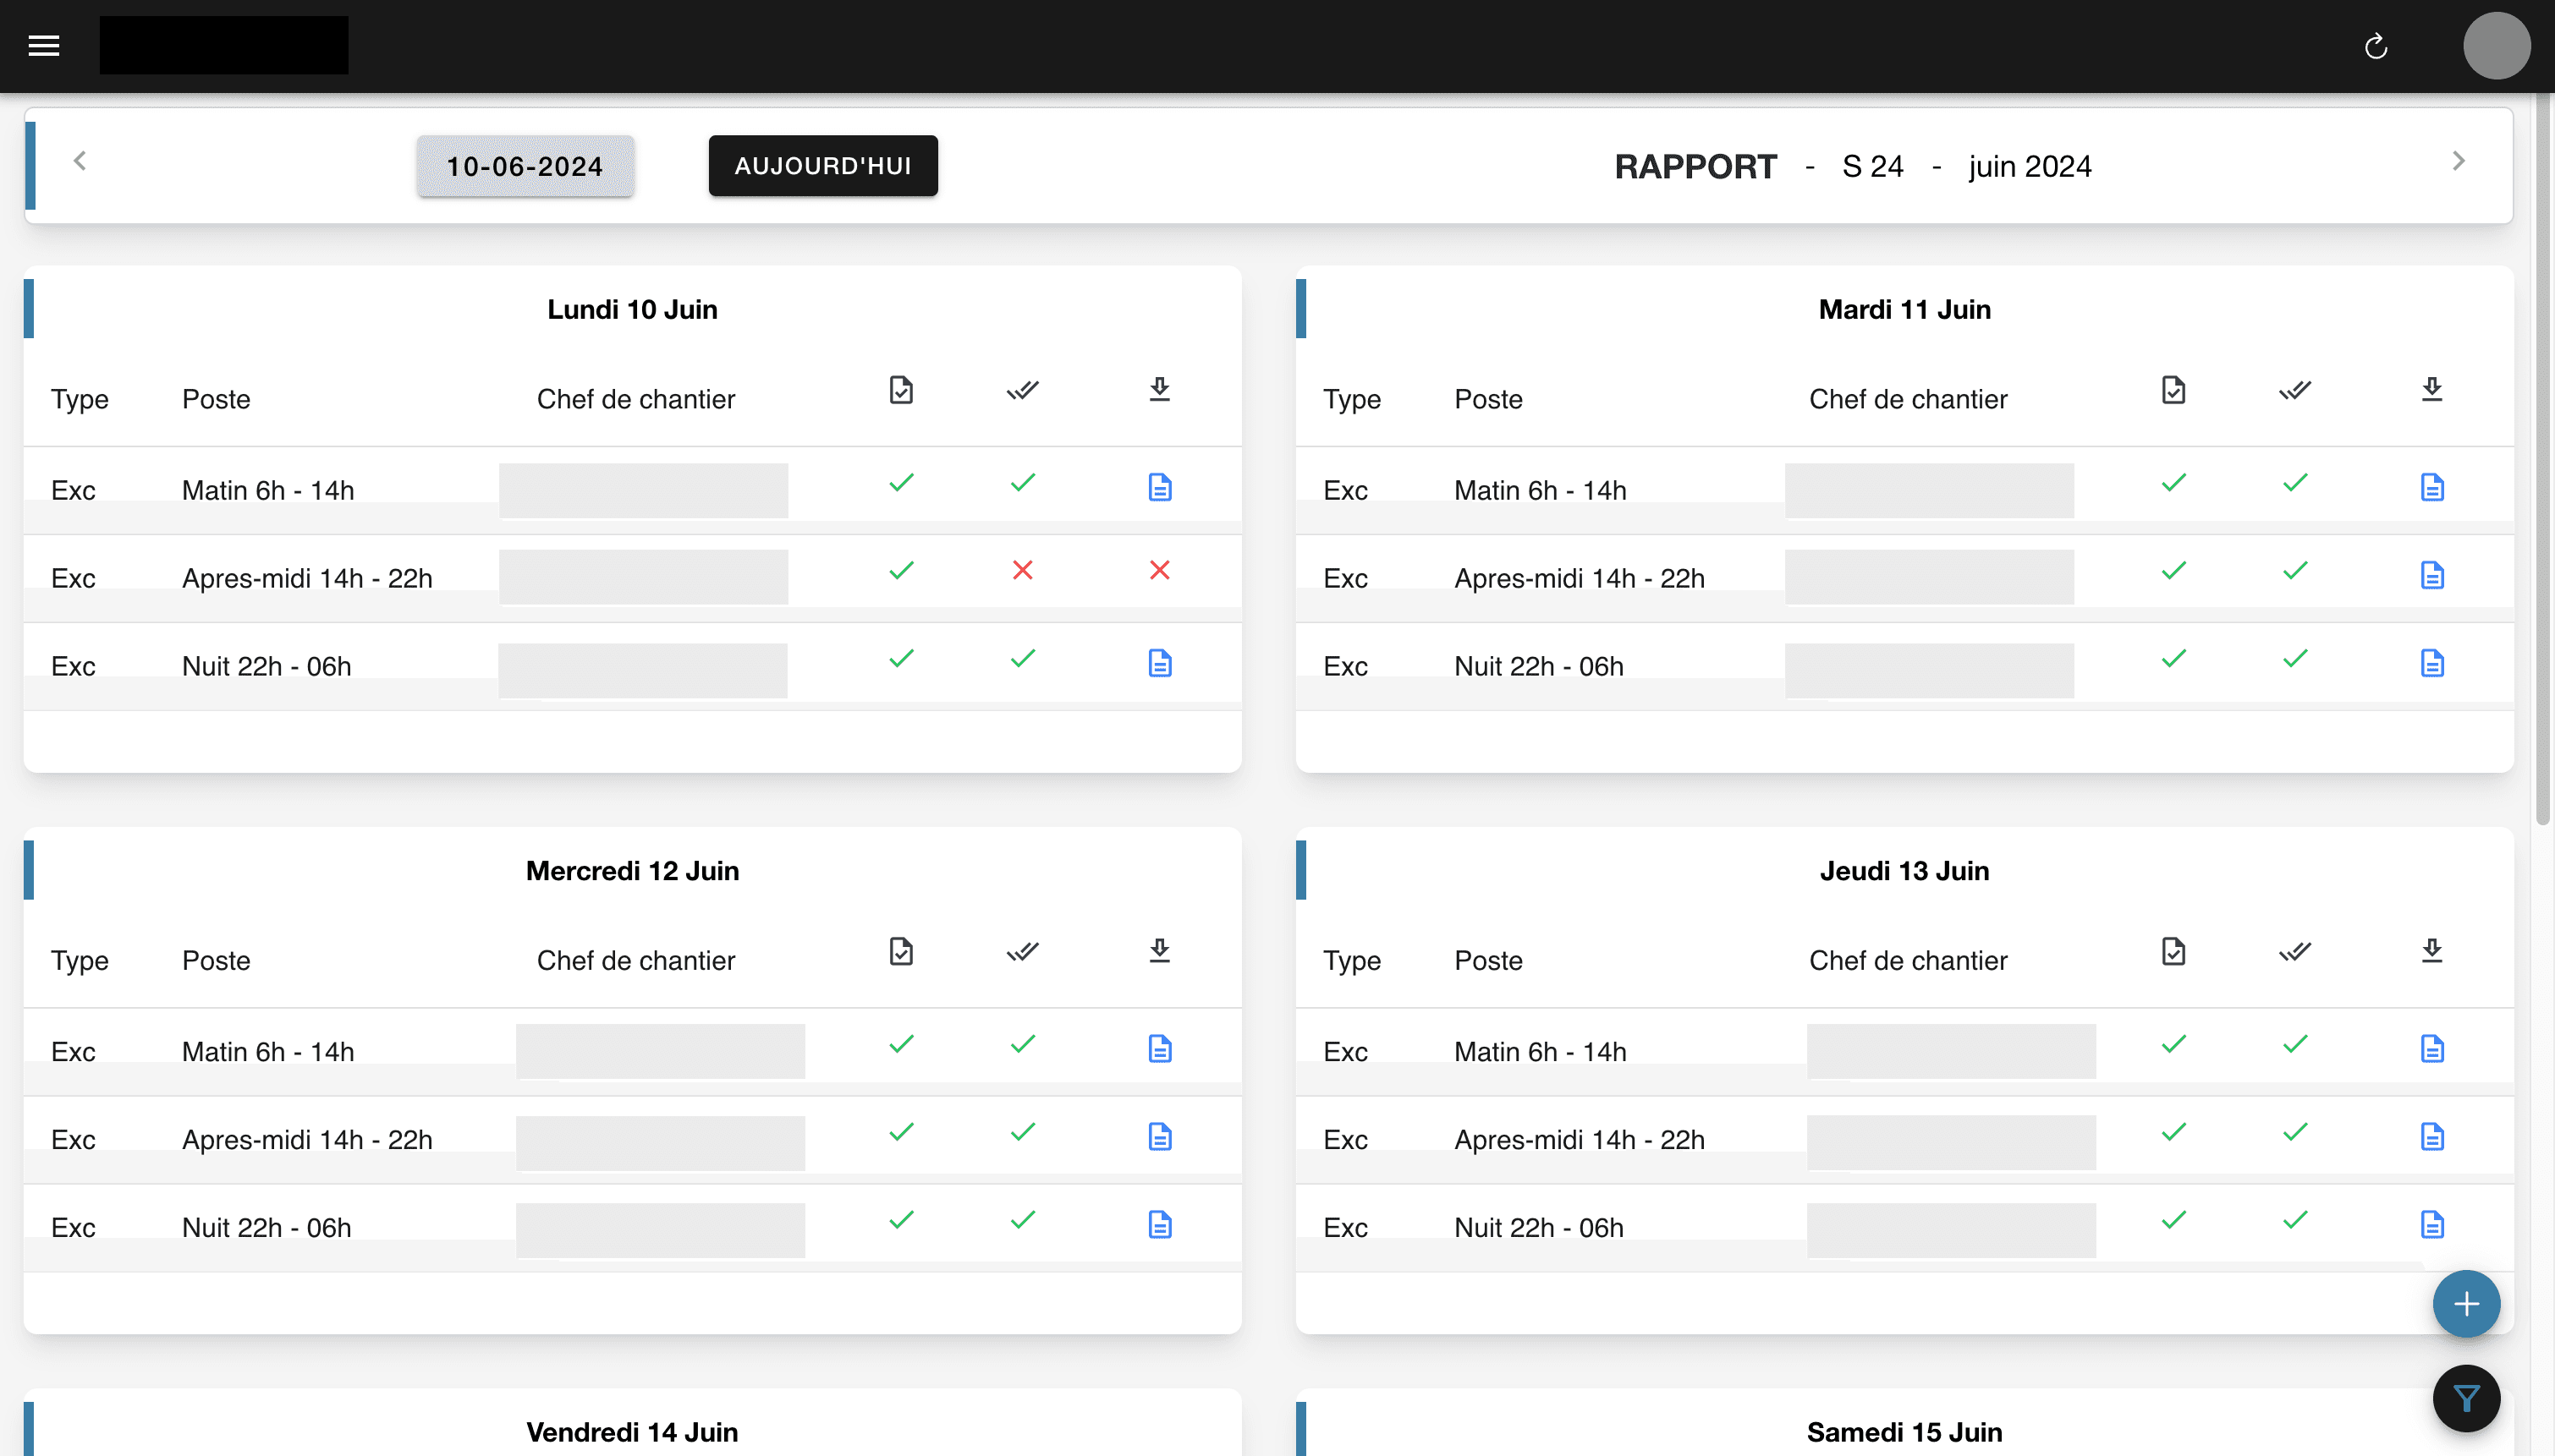
Task: Click Mercredi 12 Juin Matin document icon
Action: tap(1159, 1049)
